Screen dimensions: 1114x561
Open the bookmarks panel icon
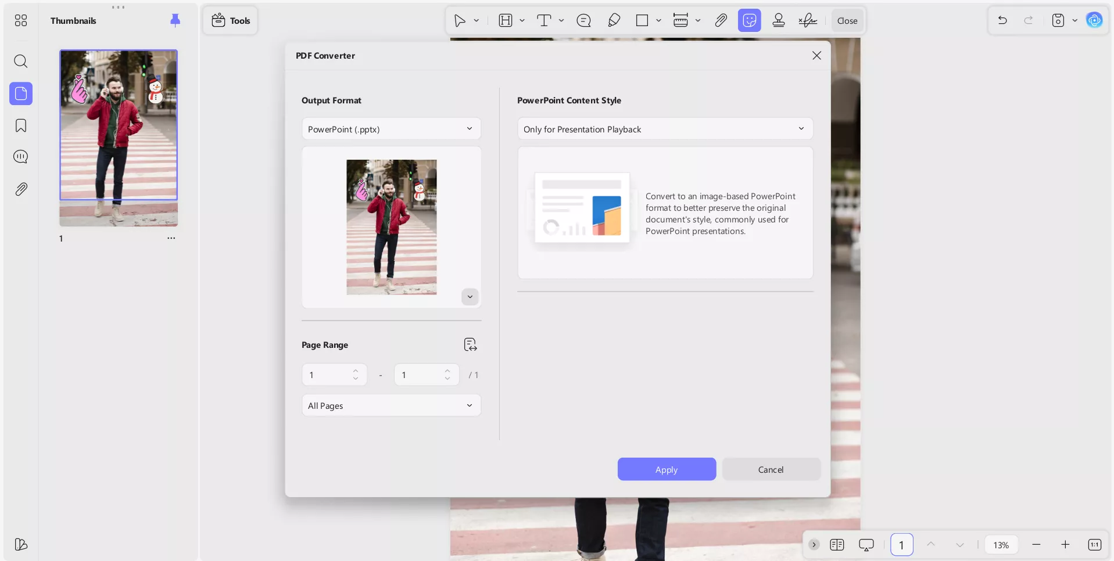pos(21,125)
